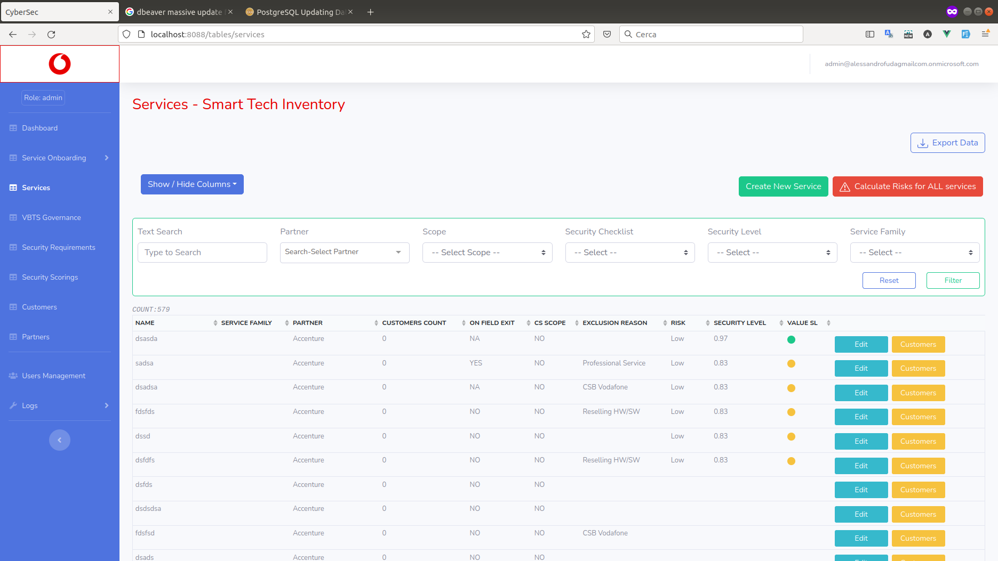Screen dimensions: 998x561
Task: Open the Show / Hide Columns dropdown
Action: pos(192,184)
